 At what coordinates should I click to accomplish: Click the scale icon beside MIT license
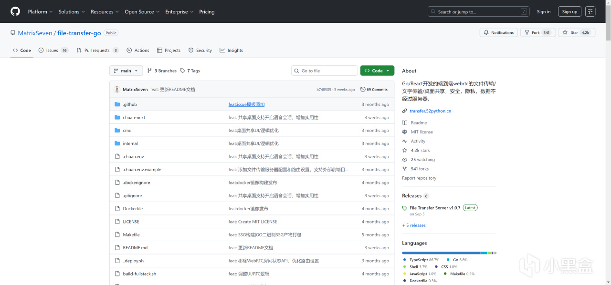(x=405, y=132)
